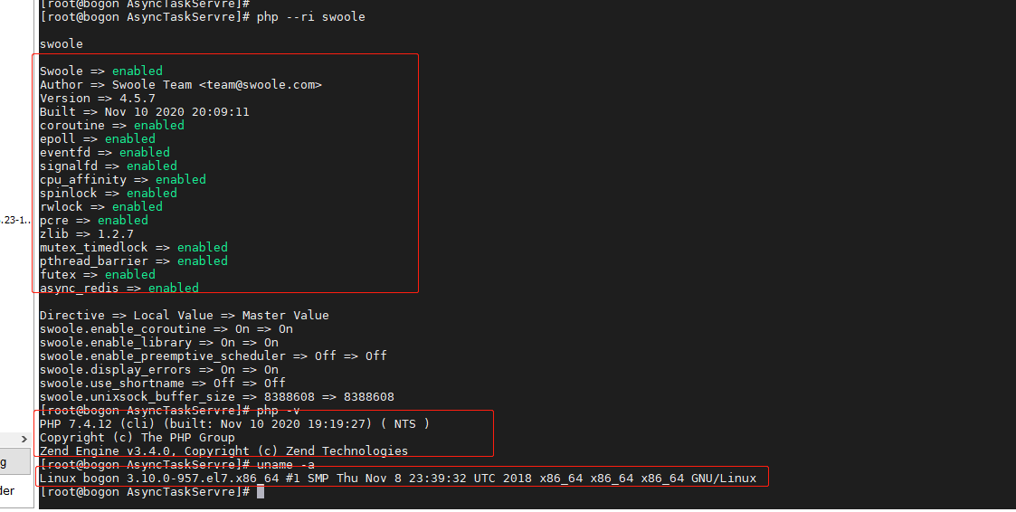Click the 'Directive => Local Value' header line
The image size is (1016, 512).
184,316
